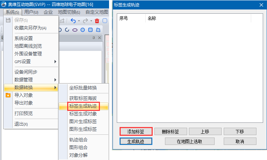267x160 pixels.
Task: Open the 企业 menu
Action: (48, 12)
